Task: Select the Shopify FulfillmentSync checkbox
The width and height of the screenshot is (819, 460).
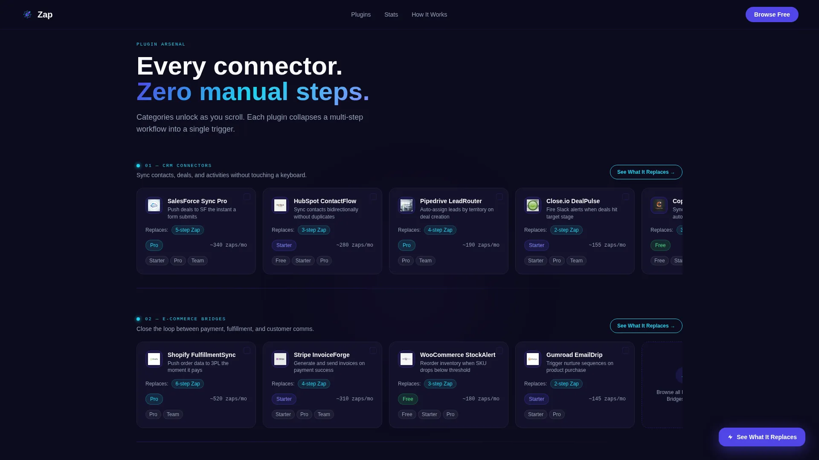Action: (247, 351)
